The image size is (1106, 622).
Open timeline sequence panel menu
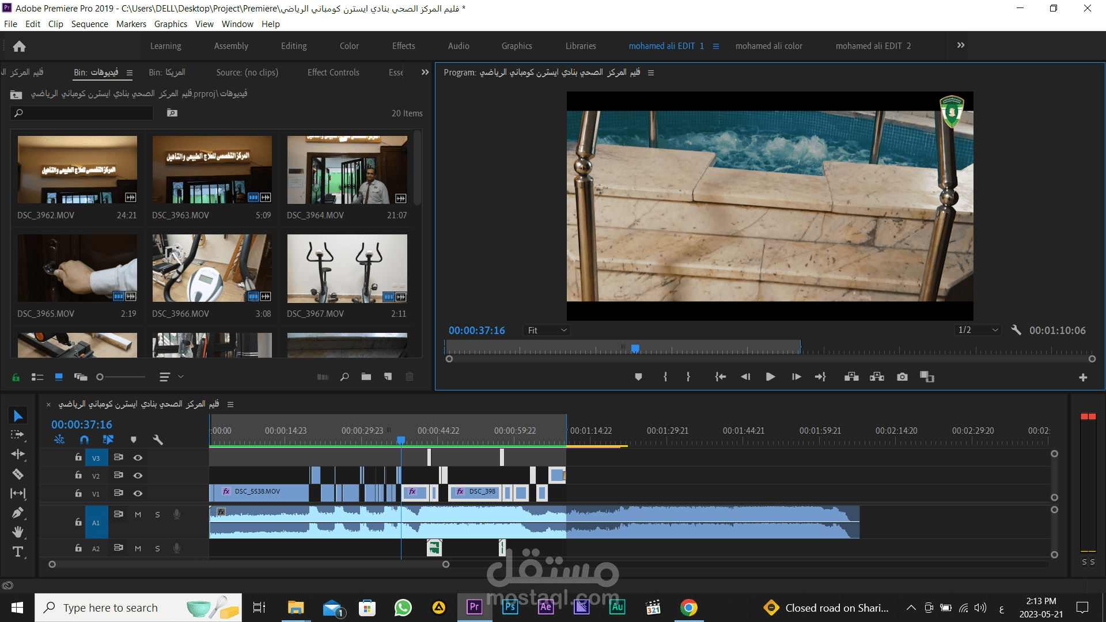pyautogui.click(x=230, y=404)
